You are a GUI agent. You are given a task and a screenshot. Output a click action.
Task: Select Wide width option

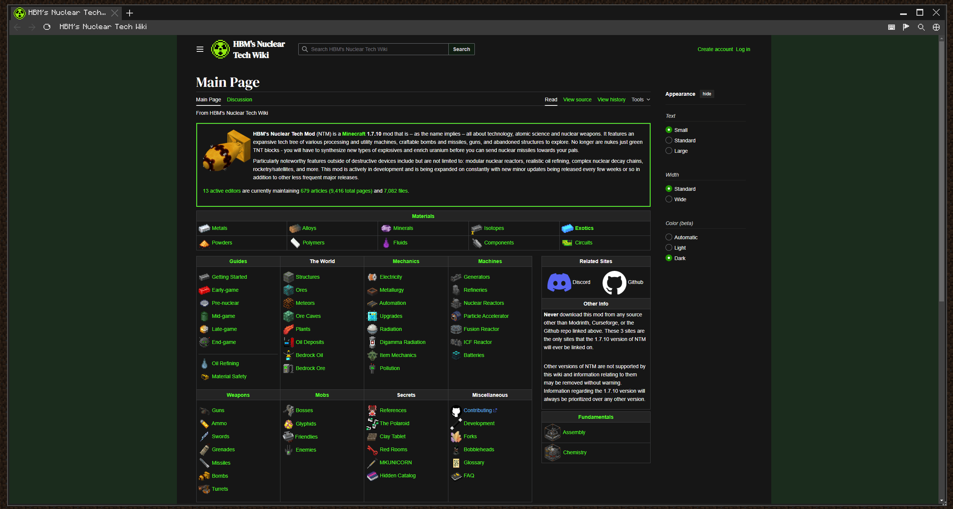point(669,199)
